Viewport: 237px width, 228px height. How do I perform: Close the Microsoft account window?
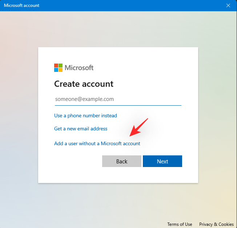click(228, 5)
